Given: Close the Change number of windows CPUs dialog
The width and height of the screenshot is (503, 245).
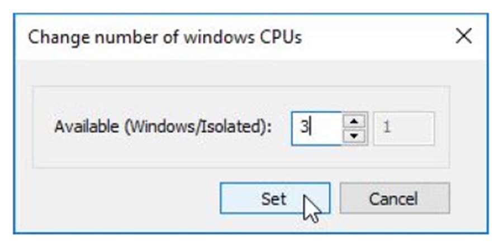Looking at the screenshot, I should pos(464,37).
